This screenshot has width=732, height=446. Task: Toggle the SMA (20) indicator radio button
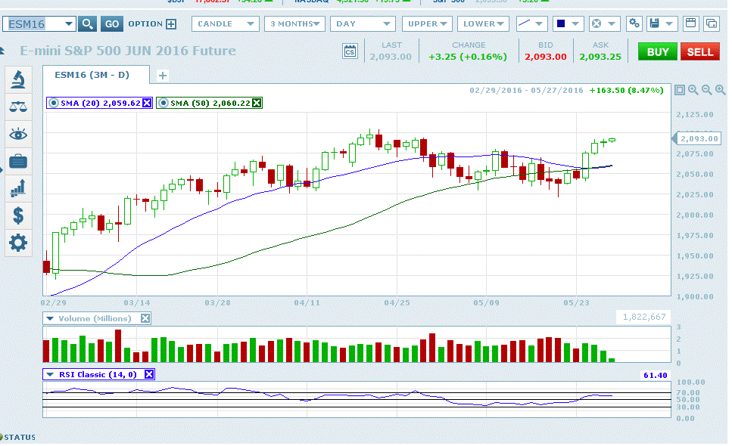click(x=53, y=103)
